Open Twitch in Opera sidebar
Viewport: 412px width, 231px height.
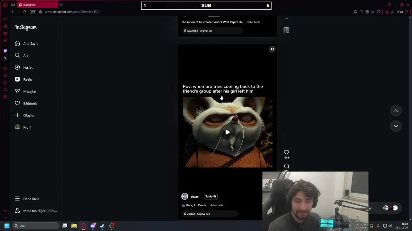(5, 51)
